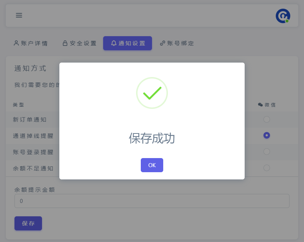The image size is (304, 242).
Task: Focus the 余额提示金额 input field
Action: tap(152, 201)
